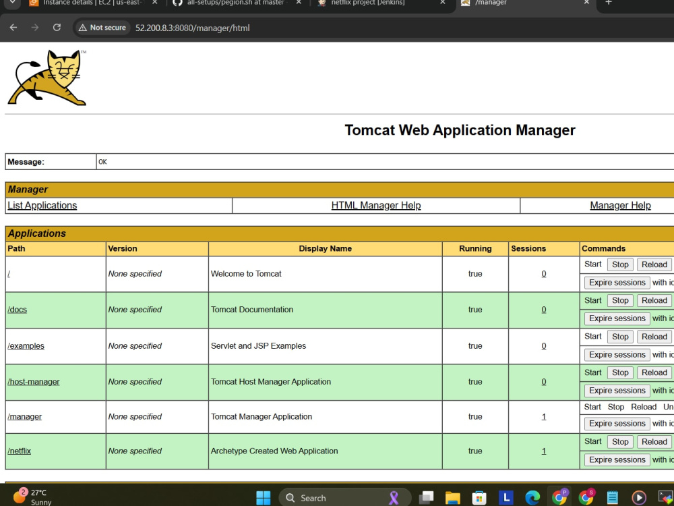Open the List Applications link
674x506 pixels.
[42, 205]
